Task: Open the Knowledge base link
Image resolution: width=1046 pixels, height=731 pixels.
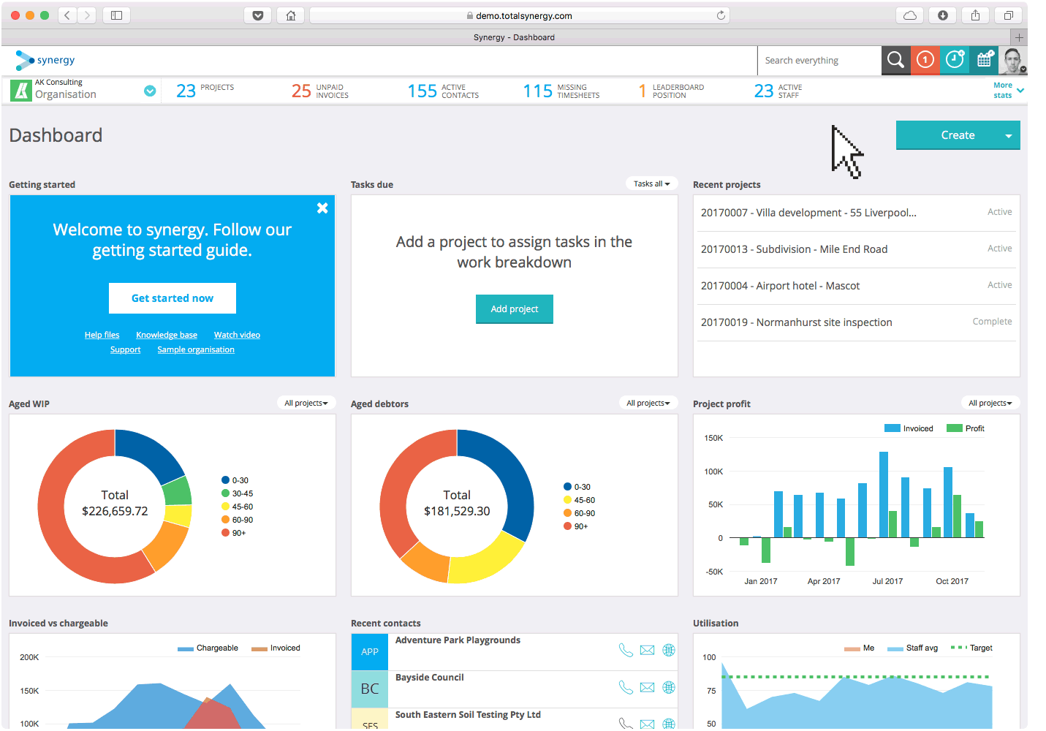Action: (x=166, y=334)
